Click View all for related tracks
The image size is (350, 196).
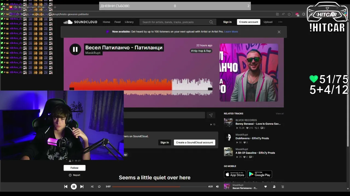click(280, 114)
